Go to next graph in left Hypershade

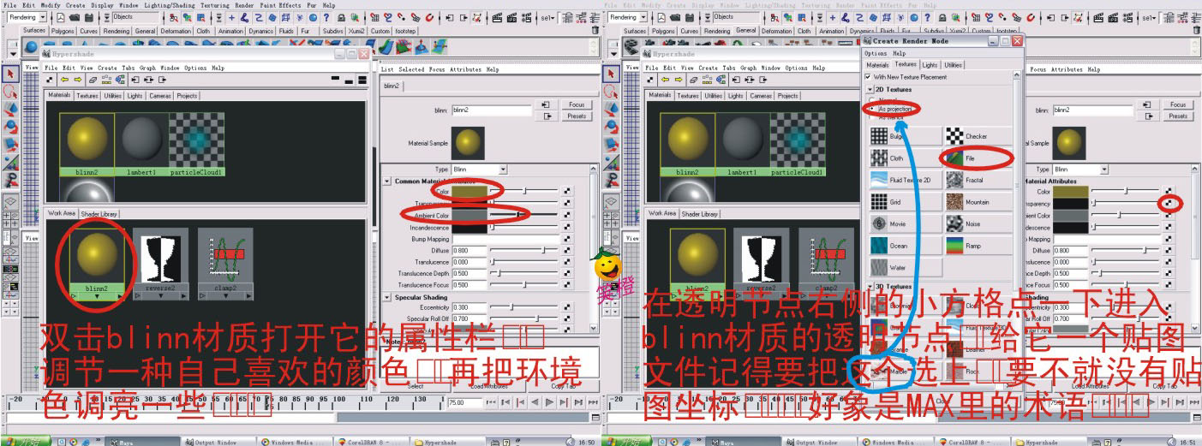(x=77, y=80)
